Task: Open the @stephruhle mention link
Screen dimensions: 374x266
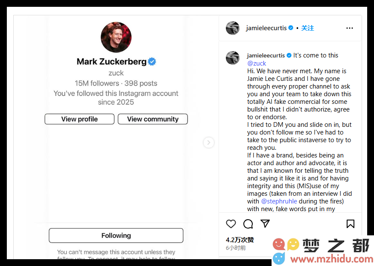Action: click(x=279, y=201)
